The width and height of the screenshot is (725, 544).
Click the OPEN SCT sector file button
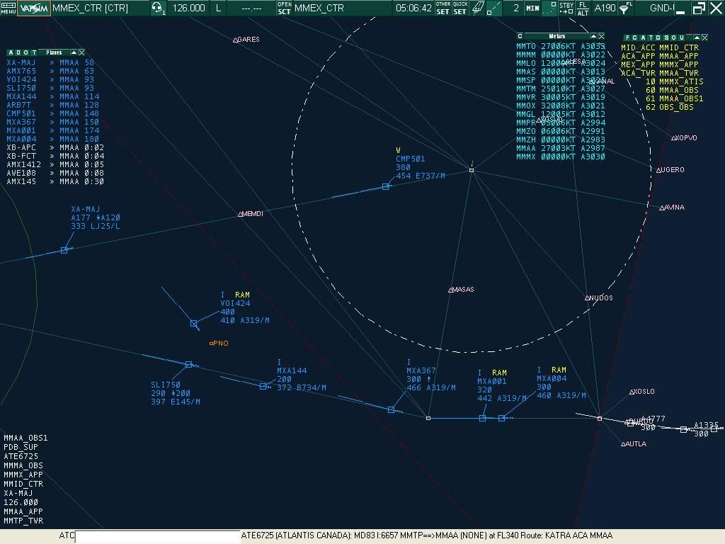tap(284, 8)
